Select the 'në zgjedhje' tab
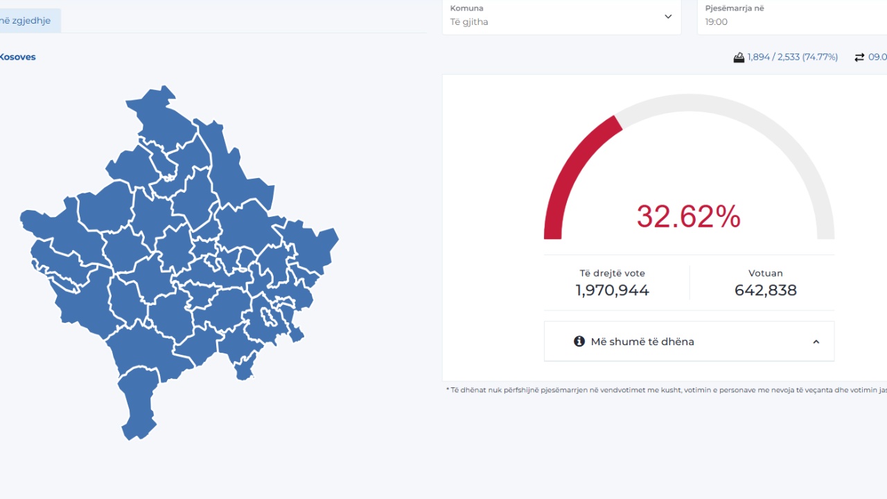Screen dimensions: 887x499 pos(26,21)
